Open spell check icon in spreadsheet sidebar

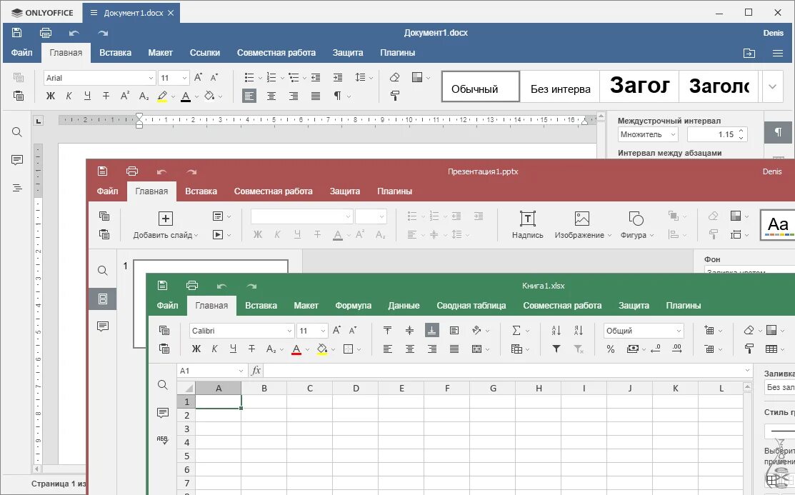[x=162, y=440]
